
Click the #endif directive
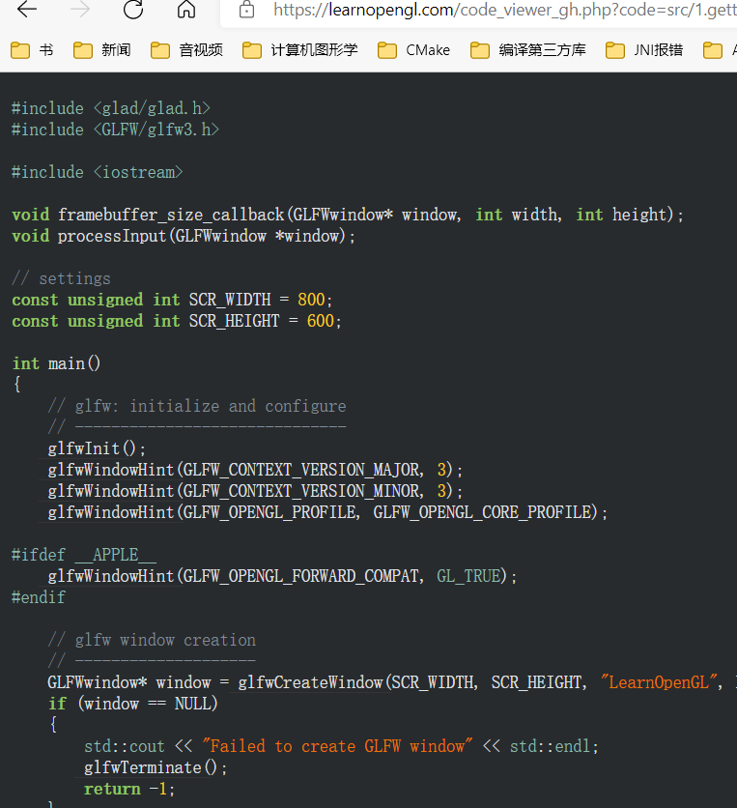point(39,597)
